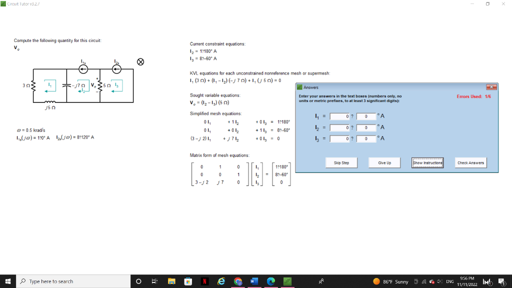Open Internet Explorer from the taskbar

220,280
